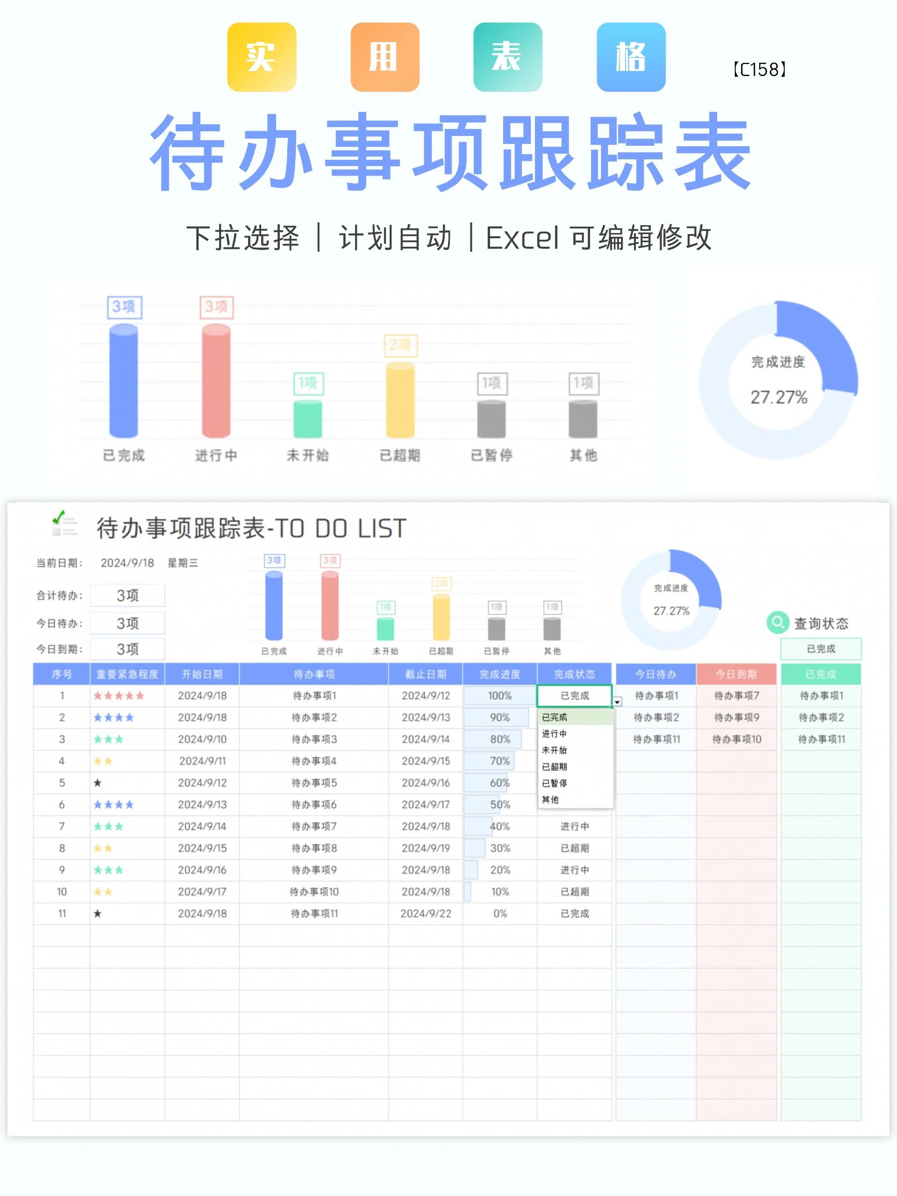This screenshot has width=897, height=1196.
Task: Choose 已超期 in the status dropdown list
Action: [x=575, y=767]
